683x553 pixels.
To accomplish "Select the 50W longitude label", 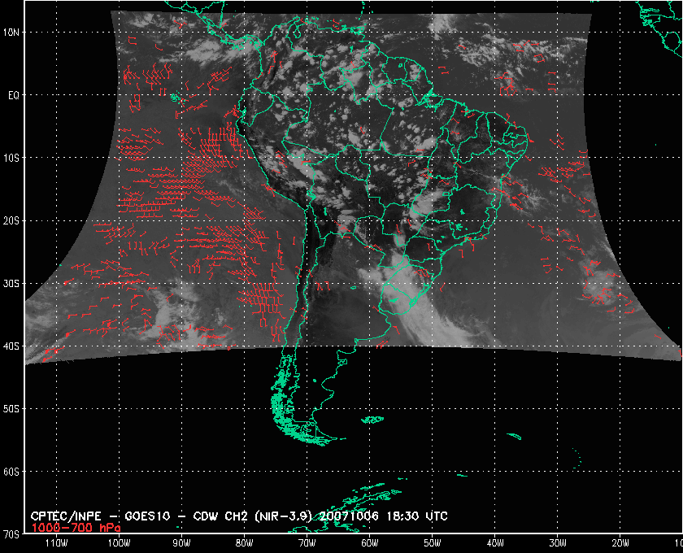I will click(432, 542).
